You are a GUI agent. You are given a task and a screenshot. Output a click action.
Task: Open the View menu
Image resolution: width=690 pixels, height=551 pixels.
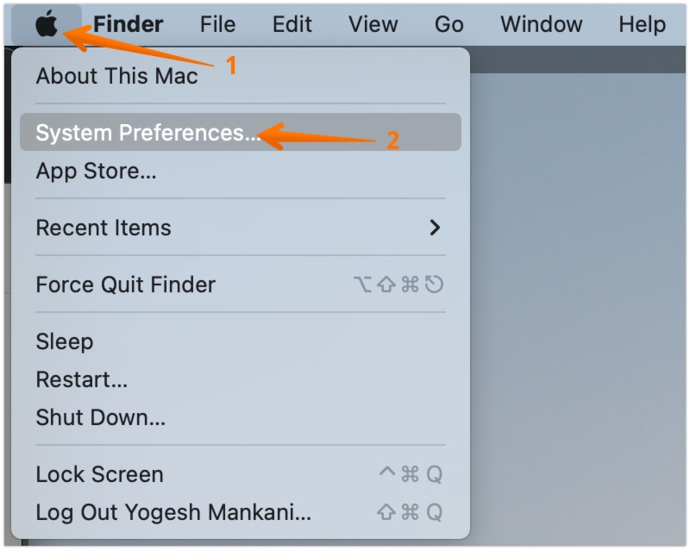click(x=371, y=24)
